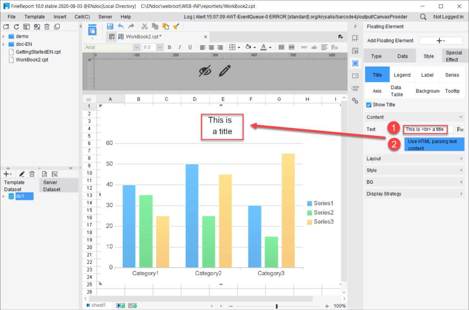
Task: Refresh the template file tree
Action: point(16,27)
